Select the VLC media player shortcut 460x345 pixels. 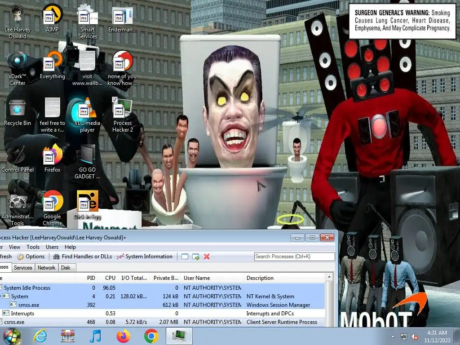click(88, 115)
